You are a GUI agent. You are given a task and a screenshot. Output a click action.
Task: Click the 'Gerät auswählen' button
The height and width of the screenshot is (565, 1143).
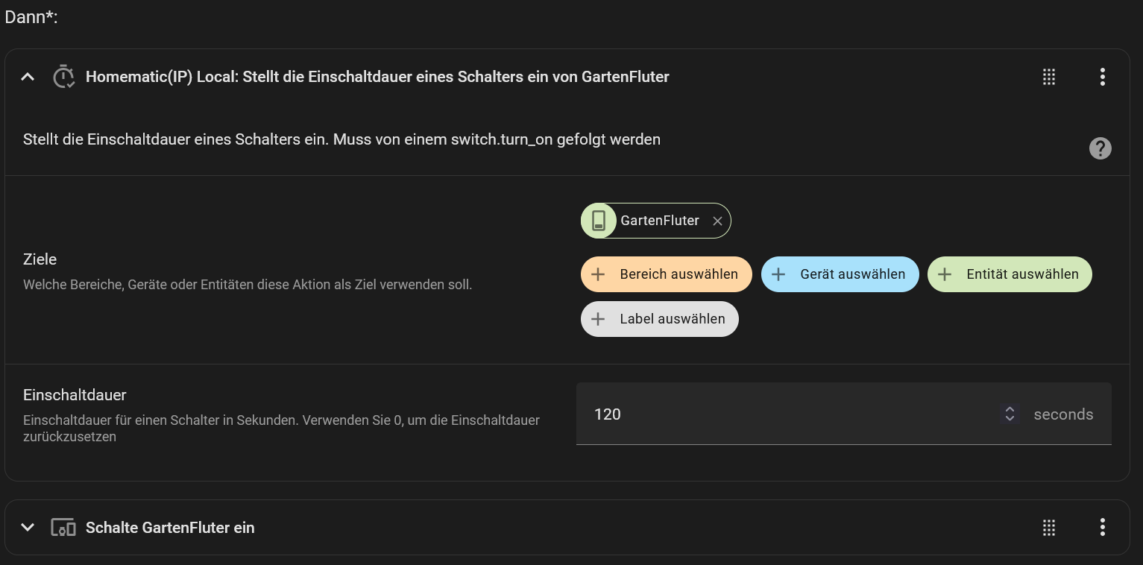tap(840, 274)
